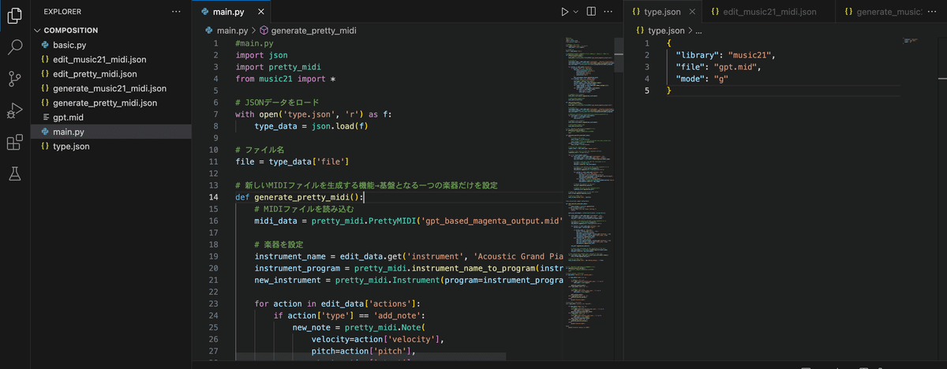Open the Search view in activity bar
This screenshot has width=947, height=369.
pos(14,47)
